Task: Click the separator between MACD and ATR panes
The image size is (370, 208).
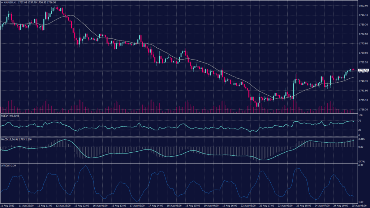Action: tap(177, 163)
